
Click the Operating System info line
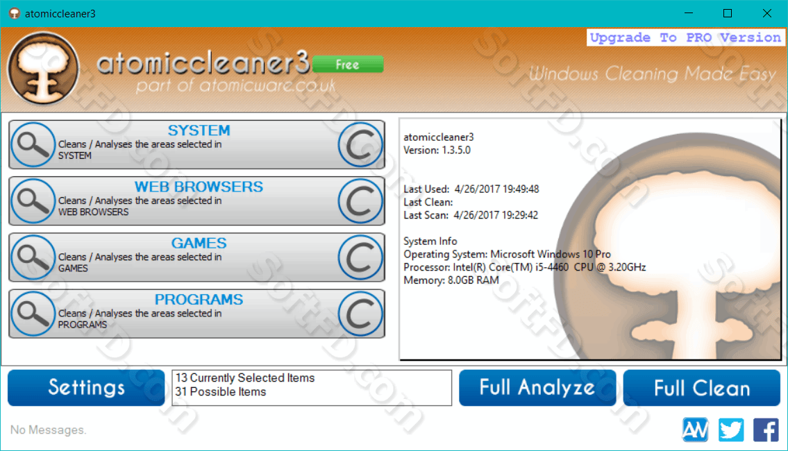(x=507, y=254)
